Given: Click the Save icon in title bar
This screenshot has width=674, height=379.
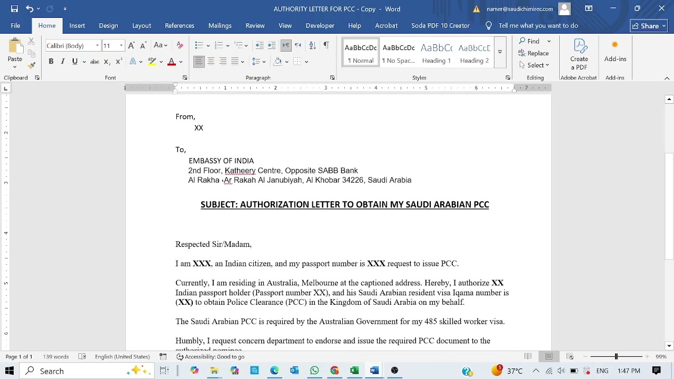Looking at the screenshot, I should pyautogui.click(x=14, y=9).
